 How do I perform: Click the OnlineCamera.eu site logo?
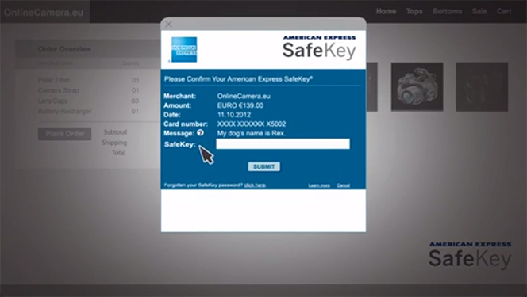44,13
